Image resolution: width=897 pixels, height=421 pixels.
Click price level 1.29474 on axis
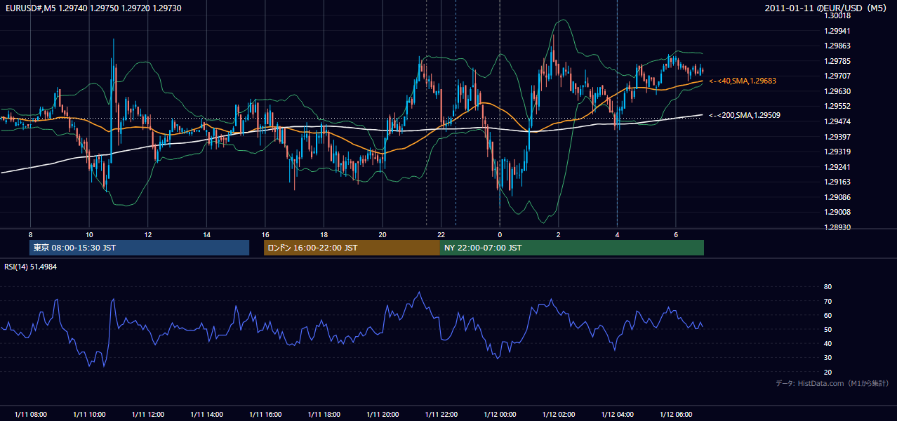[837, 121]
